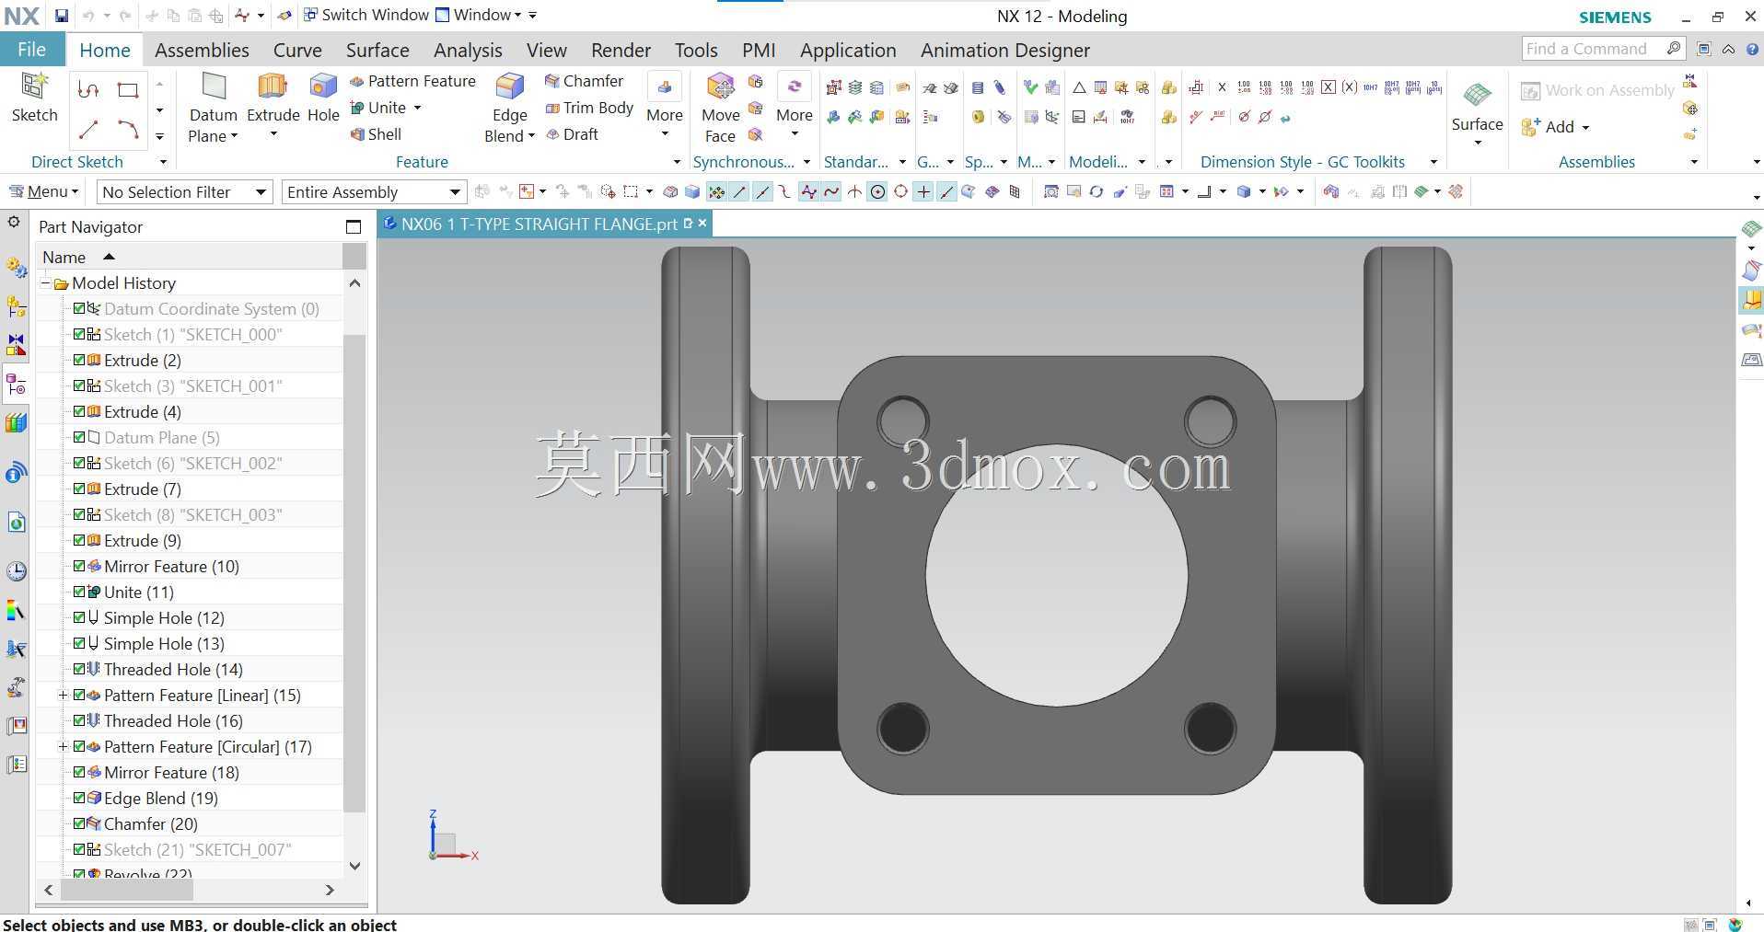
Task: Open the Edge Blend dropdown arrow
Action: (x=531, y=136)
